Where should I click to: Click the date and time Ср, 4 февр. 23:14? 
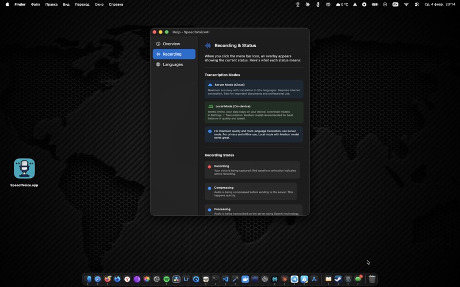[440, 5]
